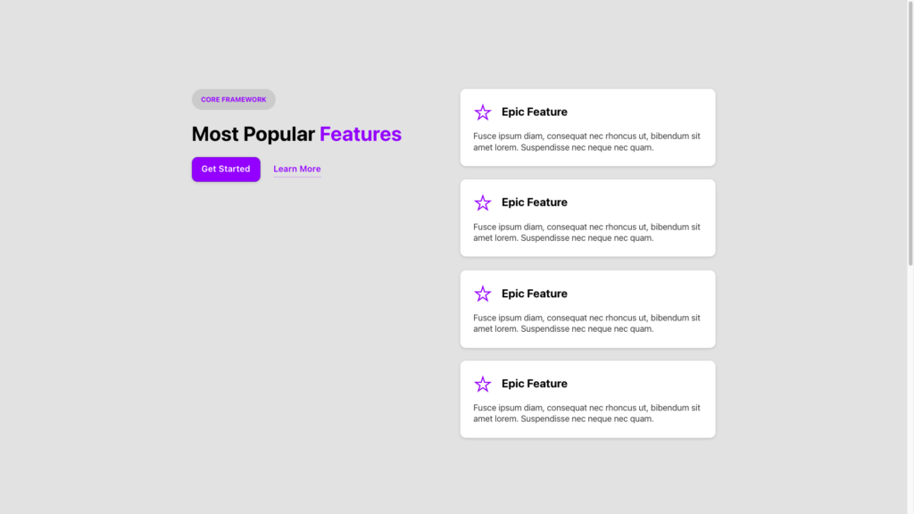Select the black "Most Popular" heading text
Viewport: 914px width, 514px height.
(x=253, y=134)
